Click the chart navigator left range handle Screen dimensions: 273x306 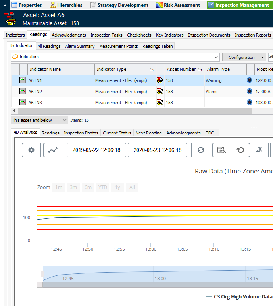click(43, 273)
